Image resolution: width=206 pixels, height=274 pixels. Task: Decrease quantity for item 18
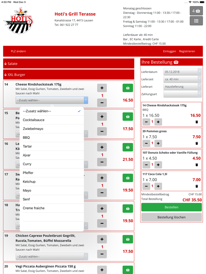click(x=102, y=223)
